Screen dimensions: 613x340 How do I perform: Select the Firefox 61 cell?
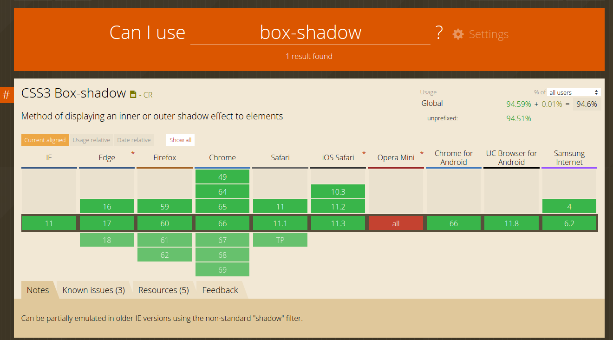coord(164,240)
